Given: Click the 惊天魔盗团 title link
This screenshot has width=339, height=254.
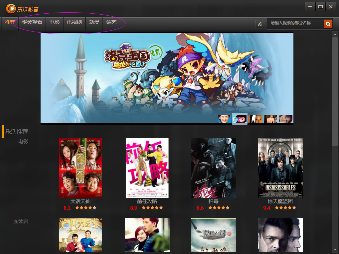Looking at the screenshot, I should pos(280,201).
